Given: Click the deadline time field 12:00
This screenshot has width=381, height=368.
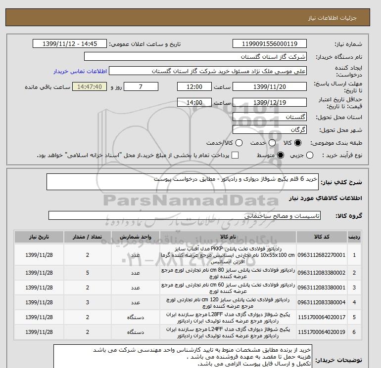Looking at the screenshot, I should click(x=194, y=86).
